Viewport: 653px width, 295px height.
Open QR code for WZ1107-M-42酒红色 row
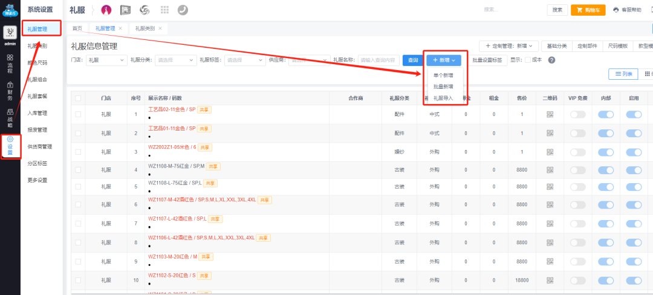[x=550, y=205]
